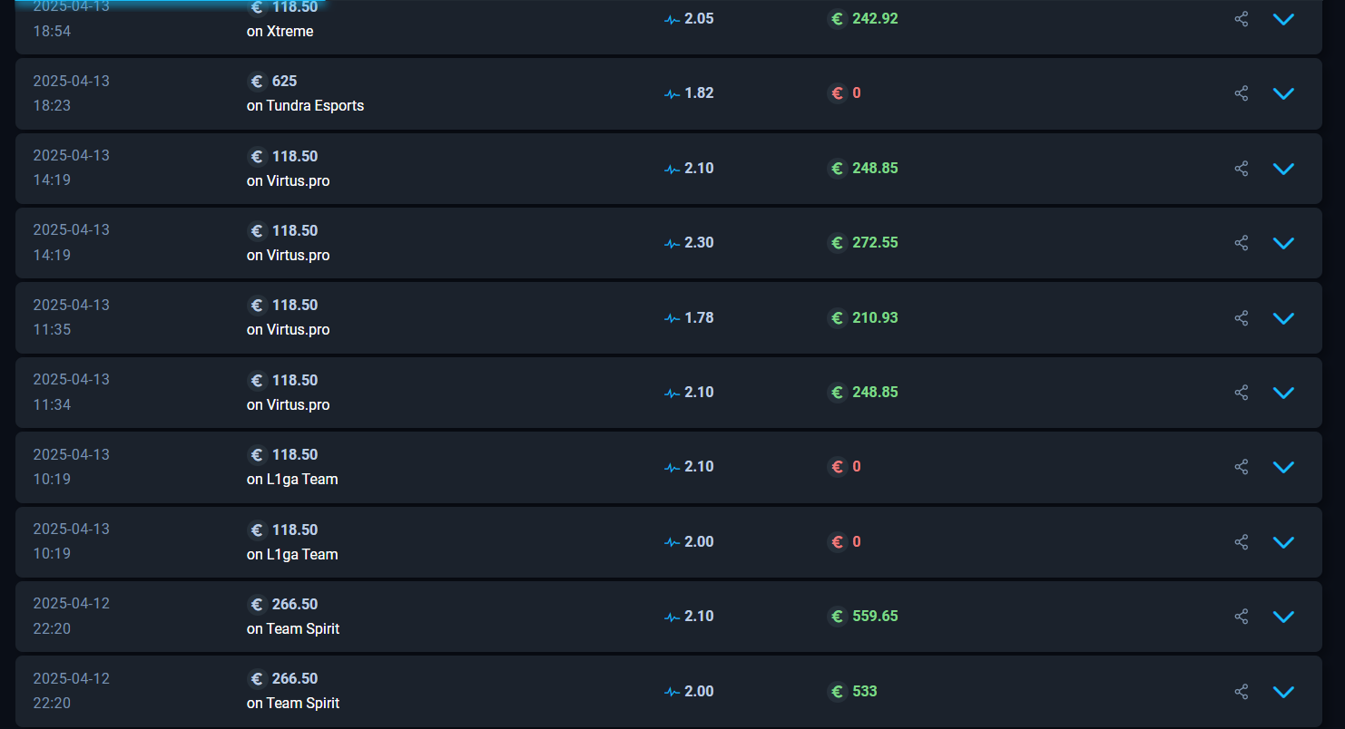Open the Team Spirit 2.10 odds bet row
The height and width of the screenshot is (729, 1345).
pos(669,617)
